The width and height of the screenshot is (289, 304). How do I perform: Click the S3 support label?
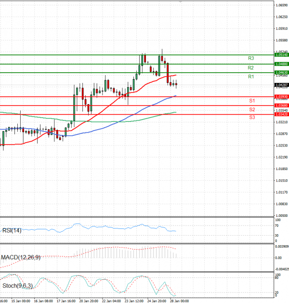pyautogui.click(x=252, y=117)
